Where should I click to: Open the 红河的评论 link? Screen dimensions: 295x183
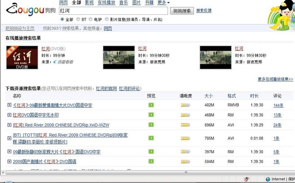click(x=129, y=89)
